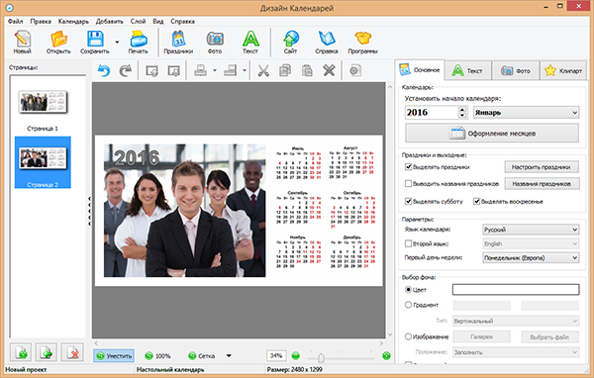This screenshot has width=594, height=378.
Task: Click the delete X icon in editing toolbar
Action: click(x=329, y=70)
